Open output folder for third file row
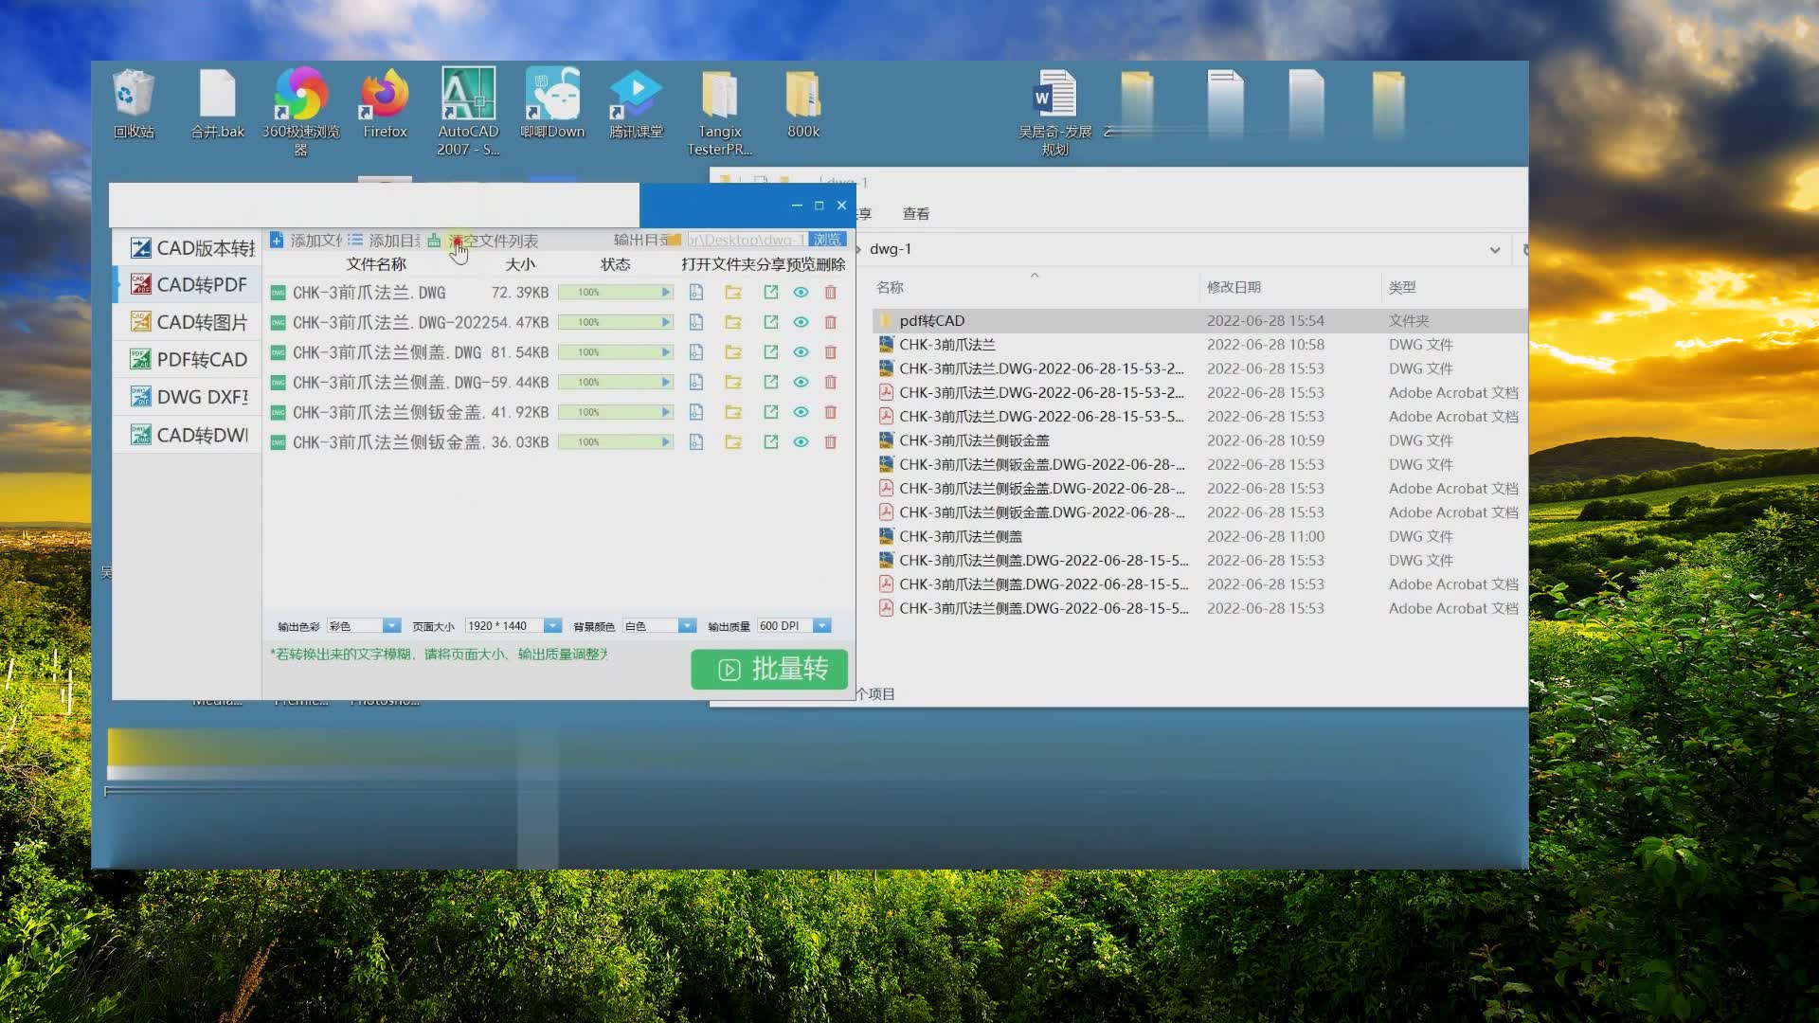 point(733,352)
